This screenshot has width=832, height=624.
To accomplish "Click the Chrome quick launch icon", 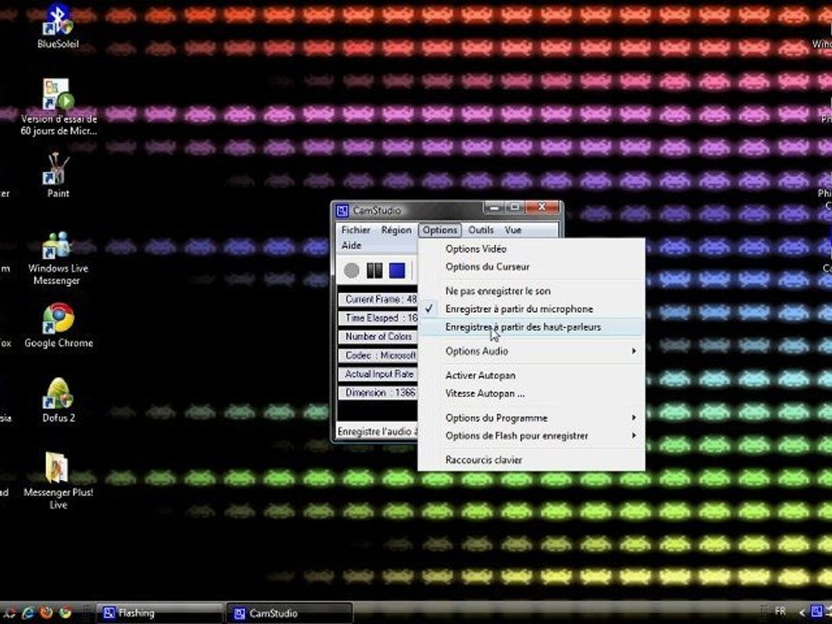I will [65, 613].
